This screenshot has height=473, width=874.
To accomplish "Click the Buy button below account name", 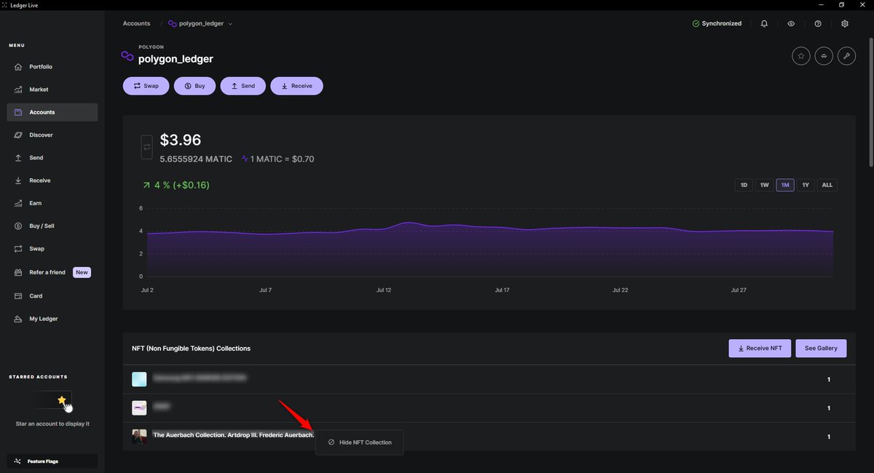I will [x=194, y=86].
